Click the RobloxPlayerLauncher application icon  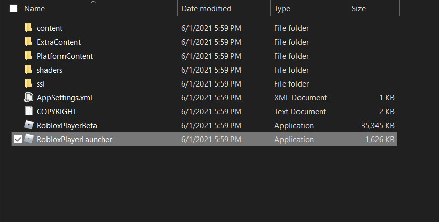click(29, 139)
